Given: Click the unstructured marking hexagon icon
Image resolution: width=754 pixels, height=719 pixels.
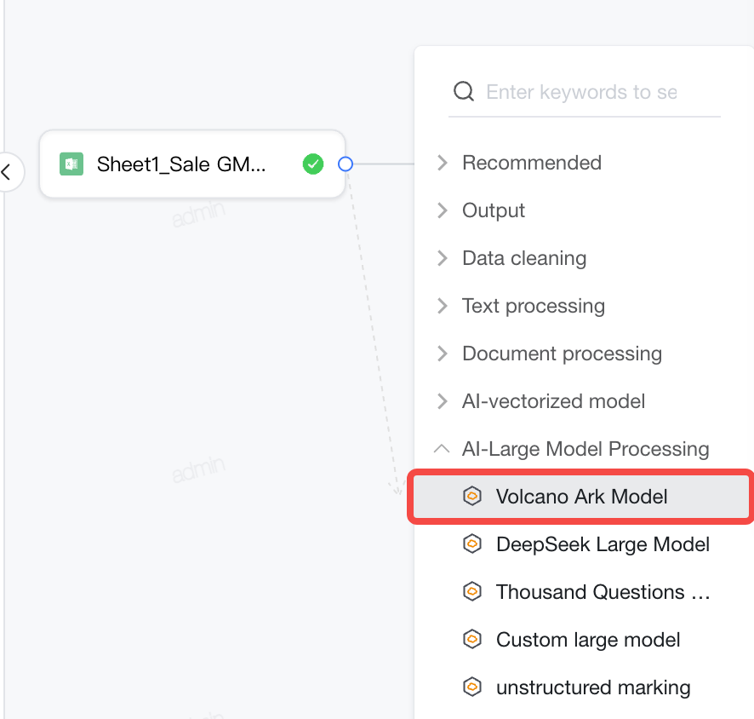Looking at the screenshot, I should [x=472, y=687].
